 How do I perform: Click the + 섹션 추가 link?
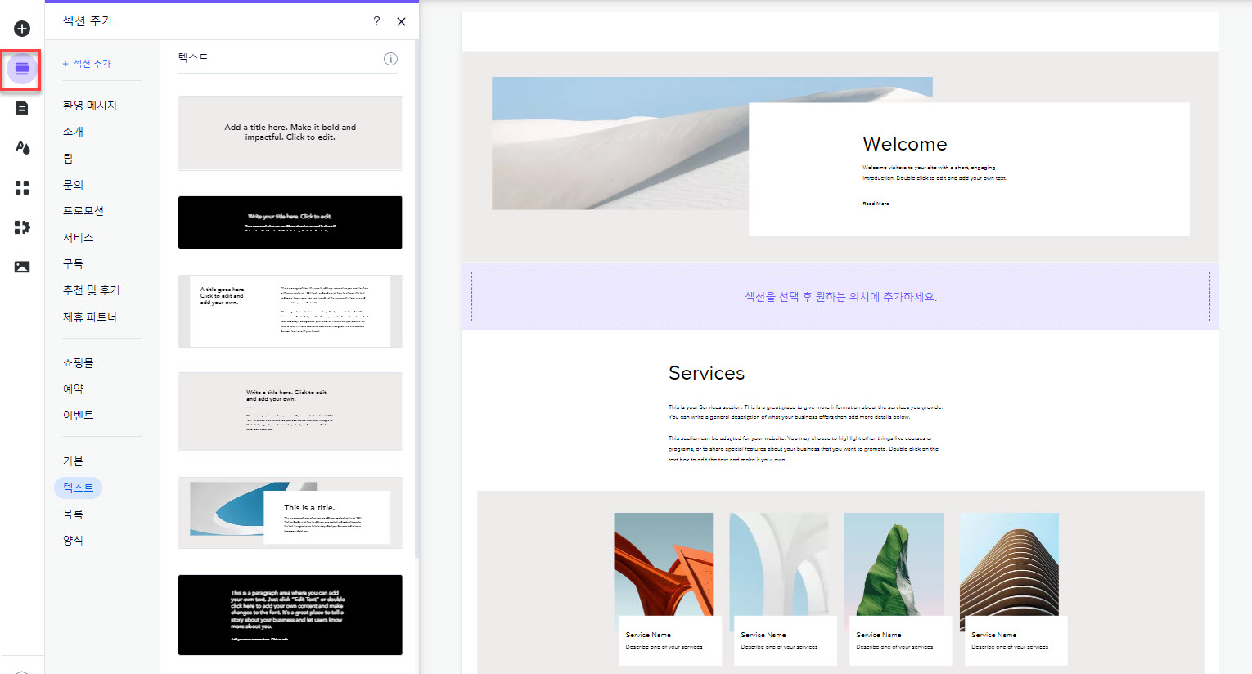tap(87, 64)
